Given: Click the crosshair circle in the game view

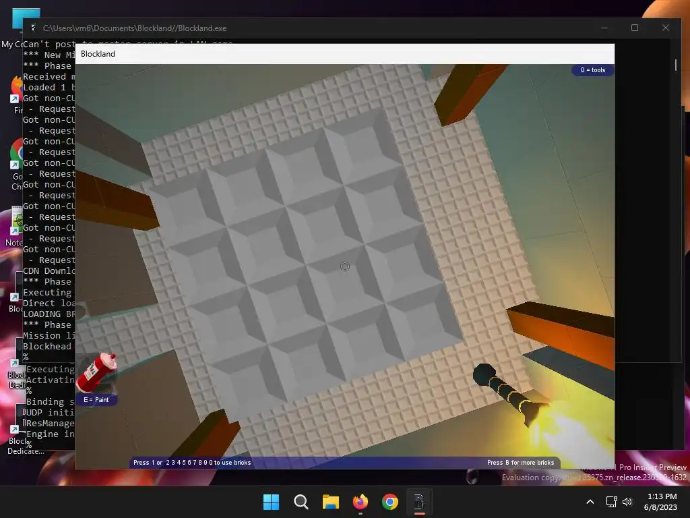Looking at the screenshot, I should tap(345, 266).
